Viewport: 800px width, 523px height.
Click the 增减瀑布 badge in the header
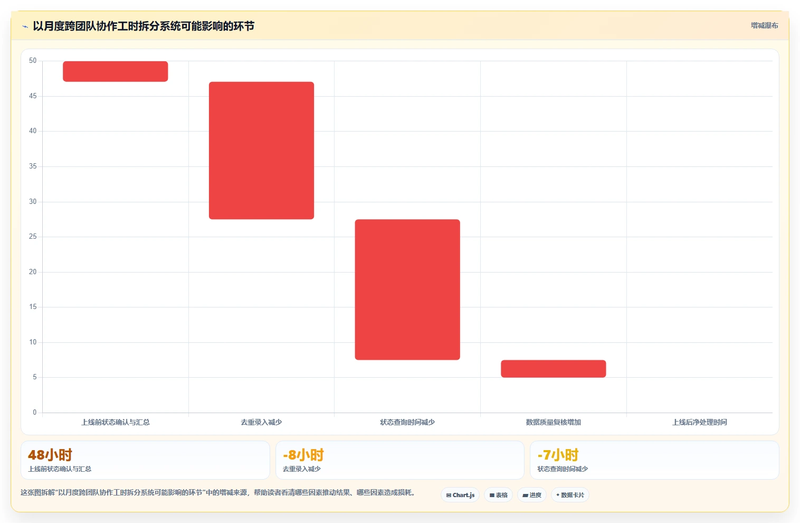coord(764,25)
